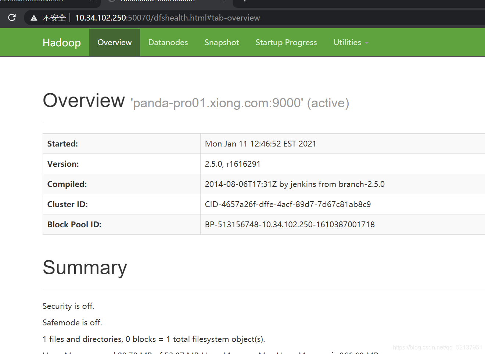Click the Hadoop brand link
The image size is (485, 354).
click(x=62, y=43)
